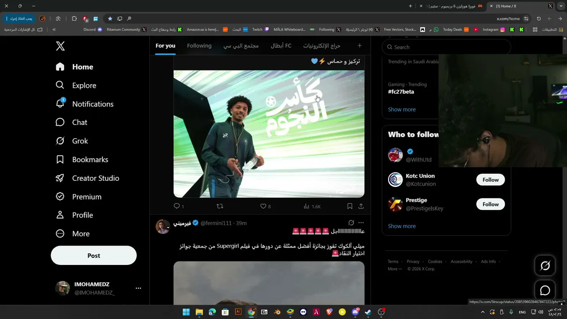
Task: Open the floating Grok button
Action: coord(545,266)
